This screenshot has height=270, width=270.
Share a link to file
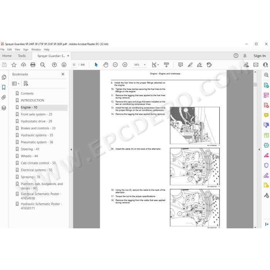pyautogui.click(x=246, y=65)
